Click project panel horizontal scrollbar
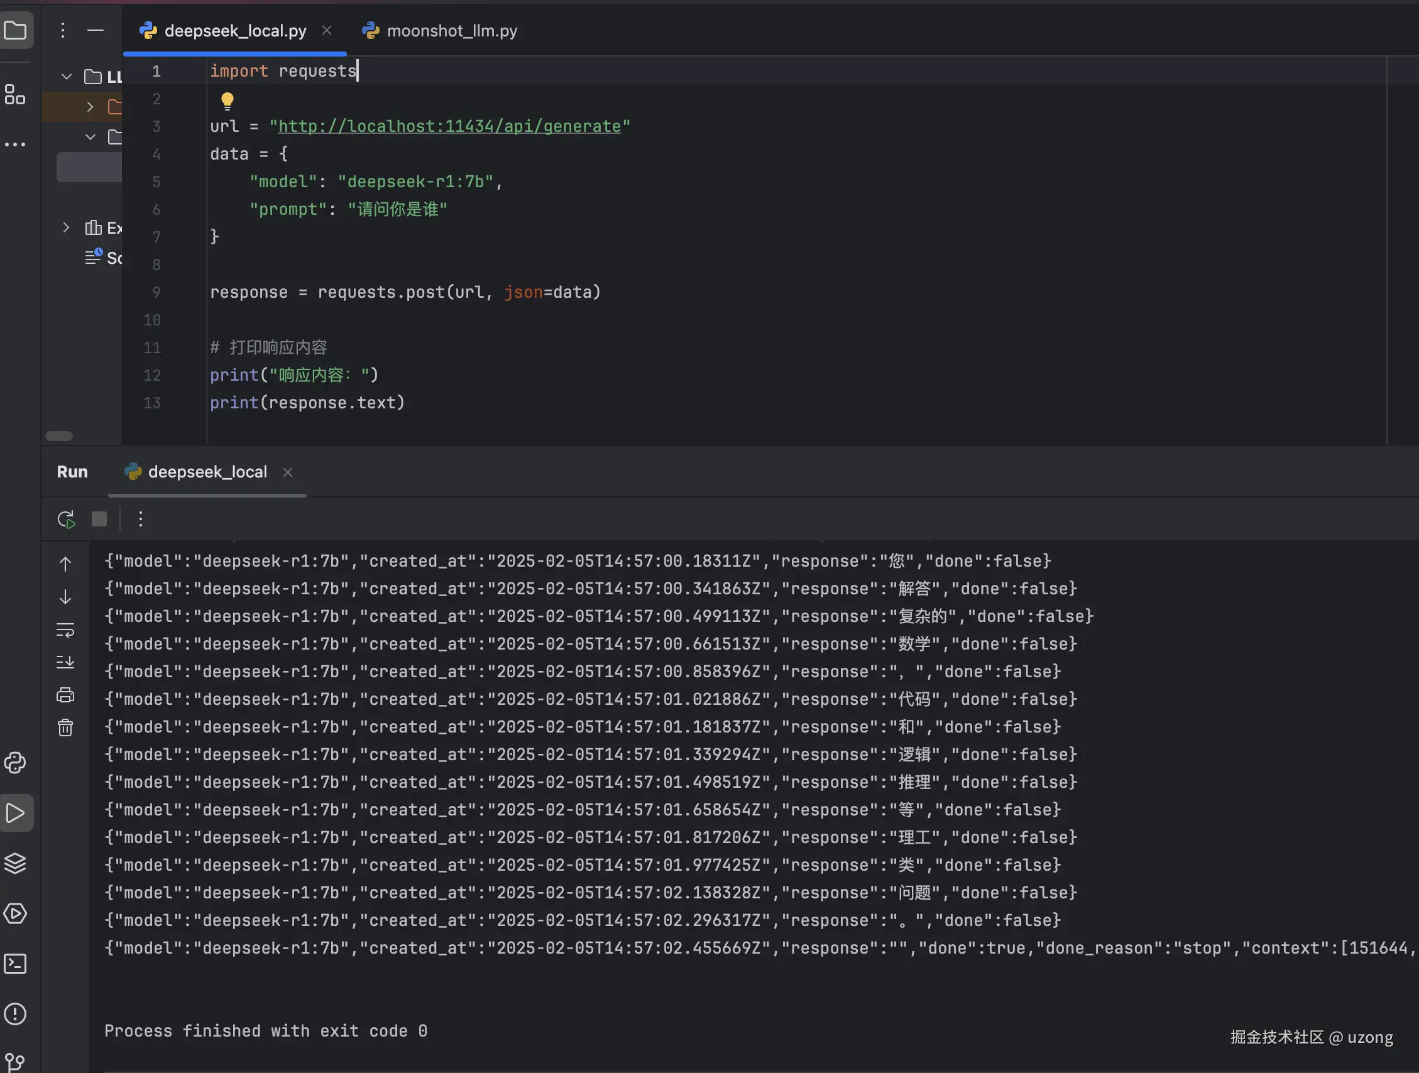The height and width of the screenshot is (1073, 1419). pyautogui.click(x=59, y=436)
